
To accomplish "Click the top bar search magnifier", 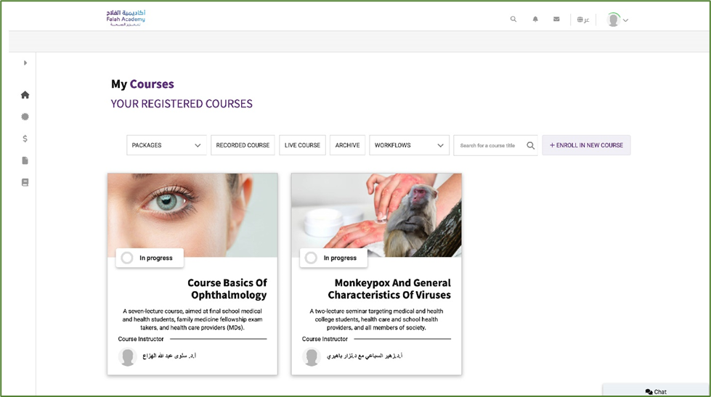I will click(x=513, y=20).
